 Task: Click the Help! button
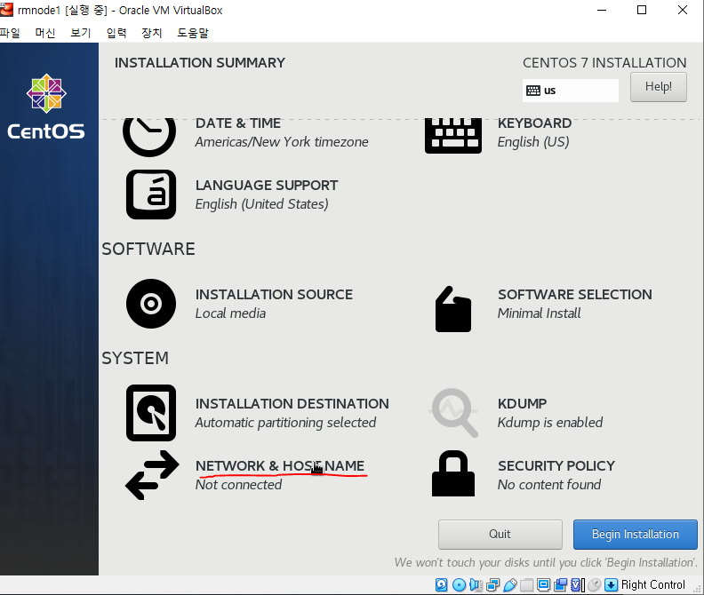[658, 87]
